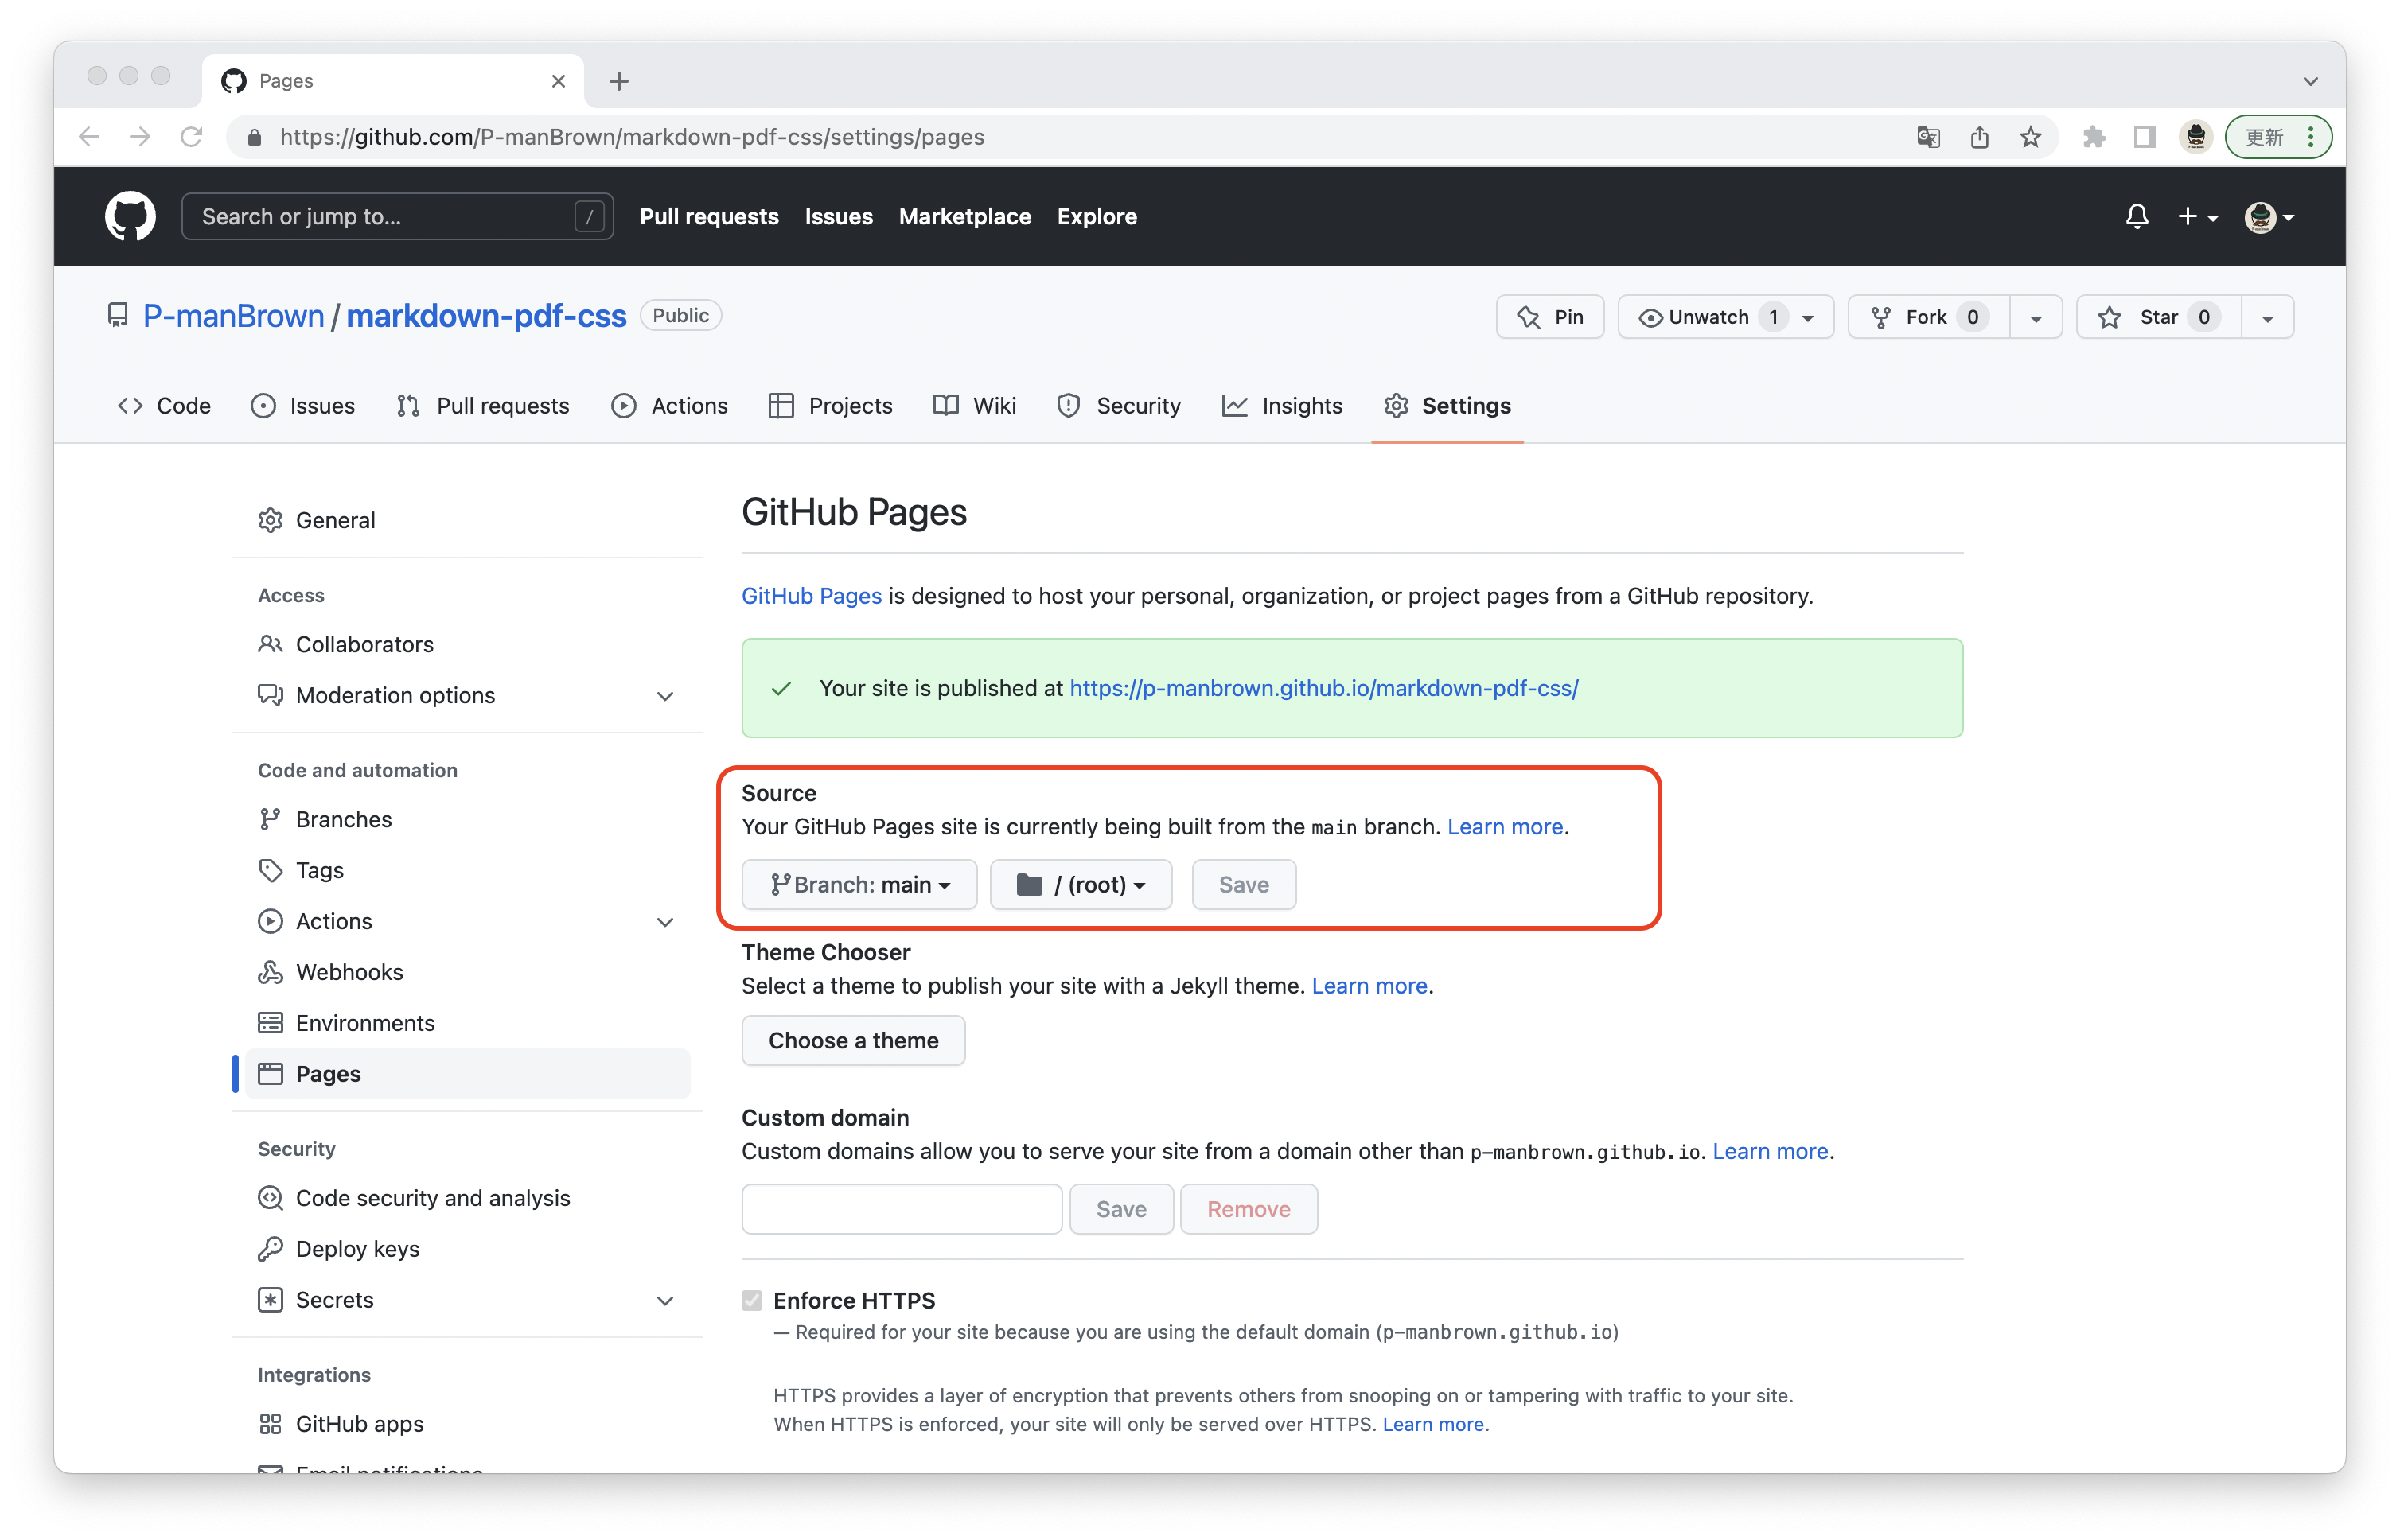Open the browser extensions puzzle icon
The width and height of the screenshot is (2400, 1540).
[x=2093, y=137]
